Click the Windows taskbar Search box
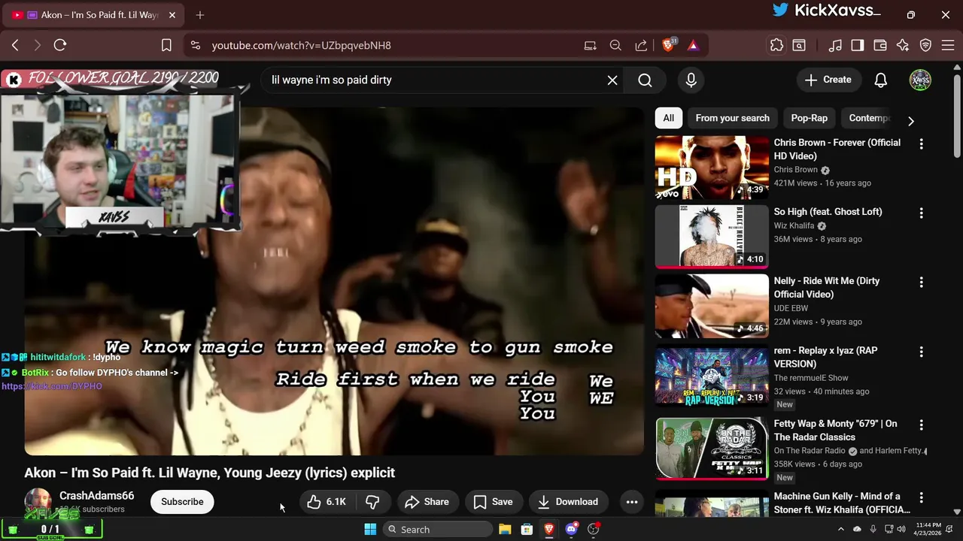 coord(438,529)
